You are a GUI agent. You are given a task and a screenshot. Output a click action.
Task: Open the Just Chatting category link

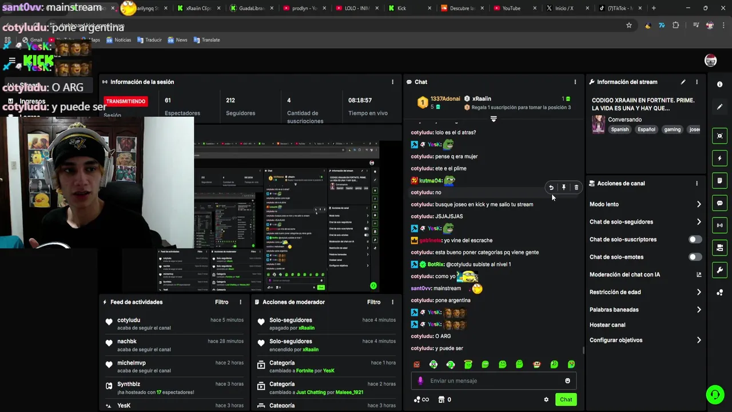[x=311, y=392]
